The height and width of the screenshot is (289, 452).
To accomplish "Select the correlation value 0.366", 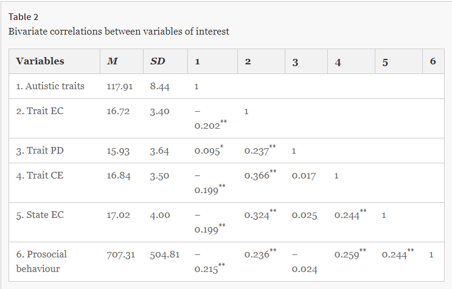I will tap(257, 175).
